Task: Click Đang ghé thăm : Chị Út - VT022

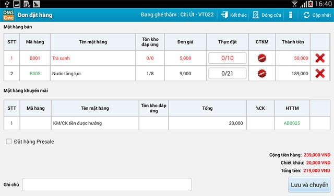Action: (177, 15)
